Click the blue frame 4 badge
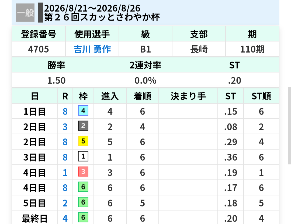 [83, 111]
